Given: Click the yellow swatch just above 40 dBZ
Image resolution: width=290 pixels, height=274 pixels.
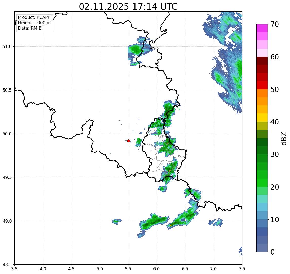Looking at the screenshot, I should 262,118.
